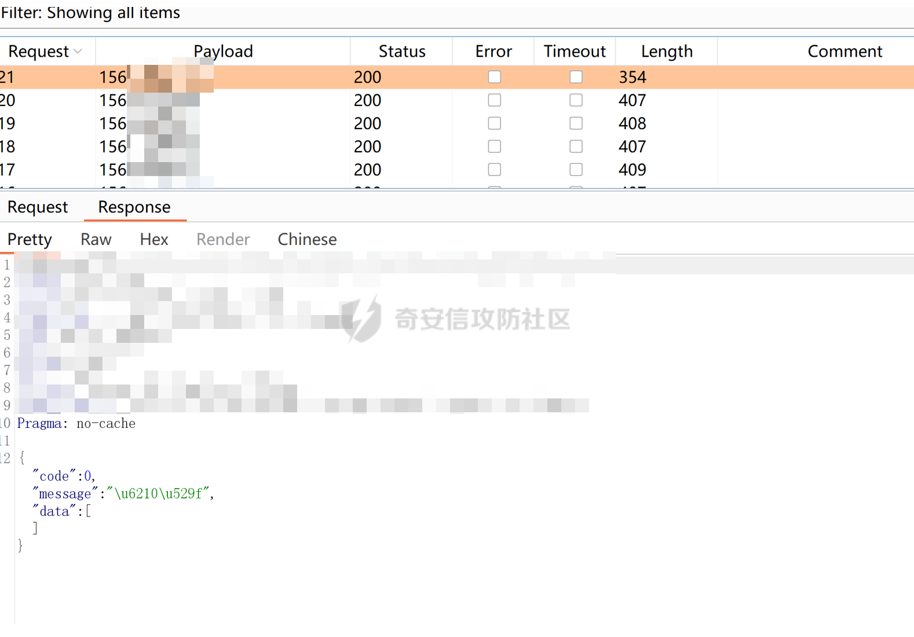Open the Hex response view

coord(154,240)
